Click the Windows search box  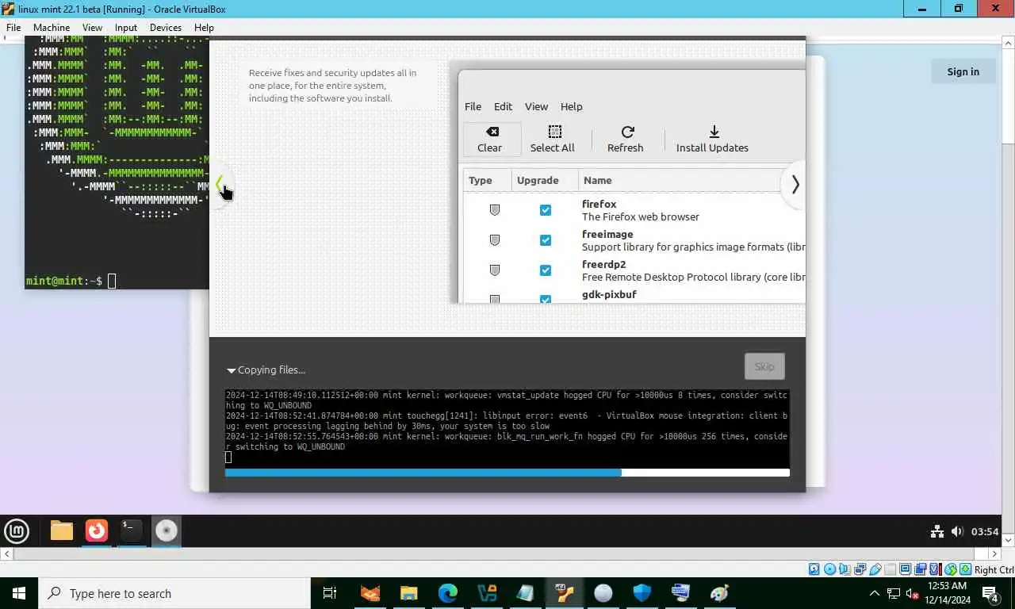pos(174,593)
